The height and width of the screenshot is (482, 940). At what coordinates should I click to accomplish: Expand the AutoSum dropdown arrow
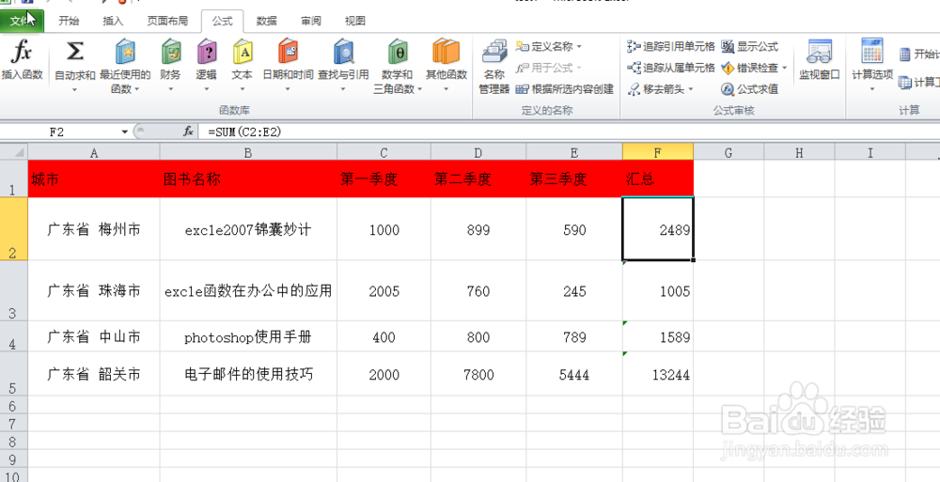[x=75, y=90]
